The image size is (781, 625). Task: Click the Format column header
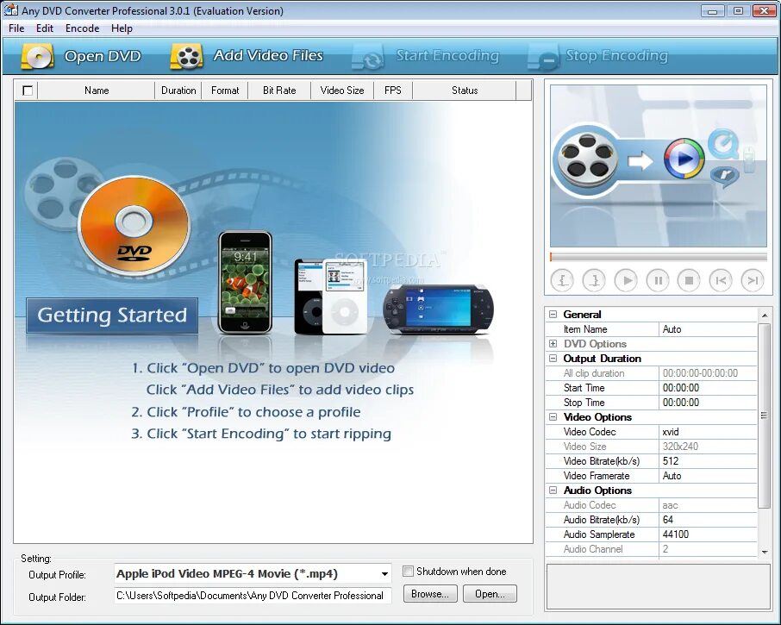[225, 91]
